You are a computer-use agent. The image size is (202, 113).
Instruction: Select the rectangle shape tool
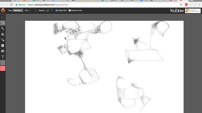(x=3, y=46)
